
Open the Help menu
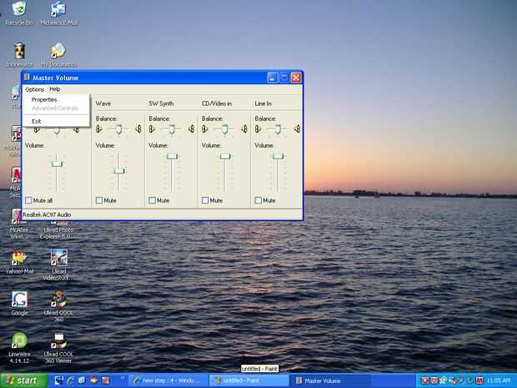point(55,89)
